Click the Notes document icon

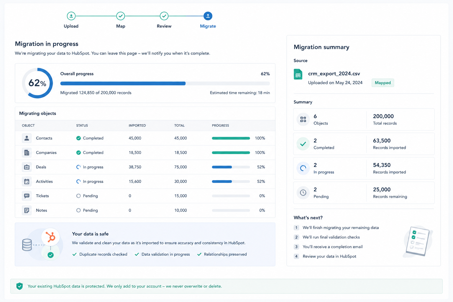click(27, 210)
